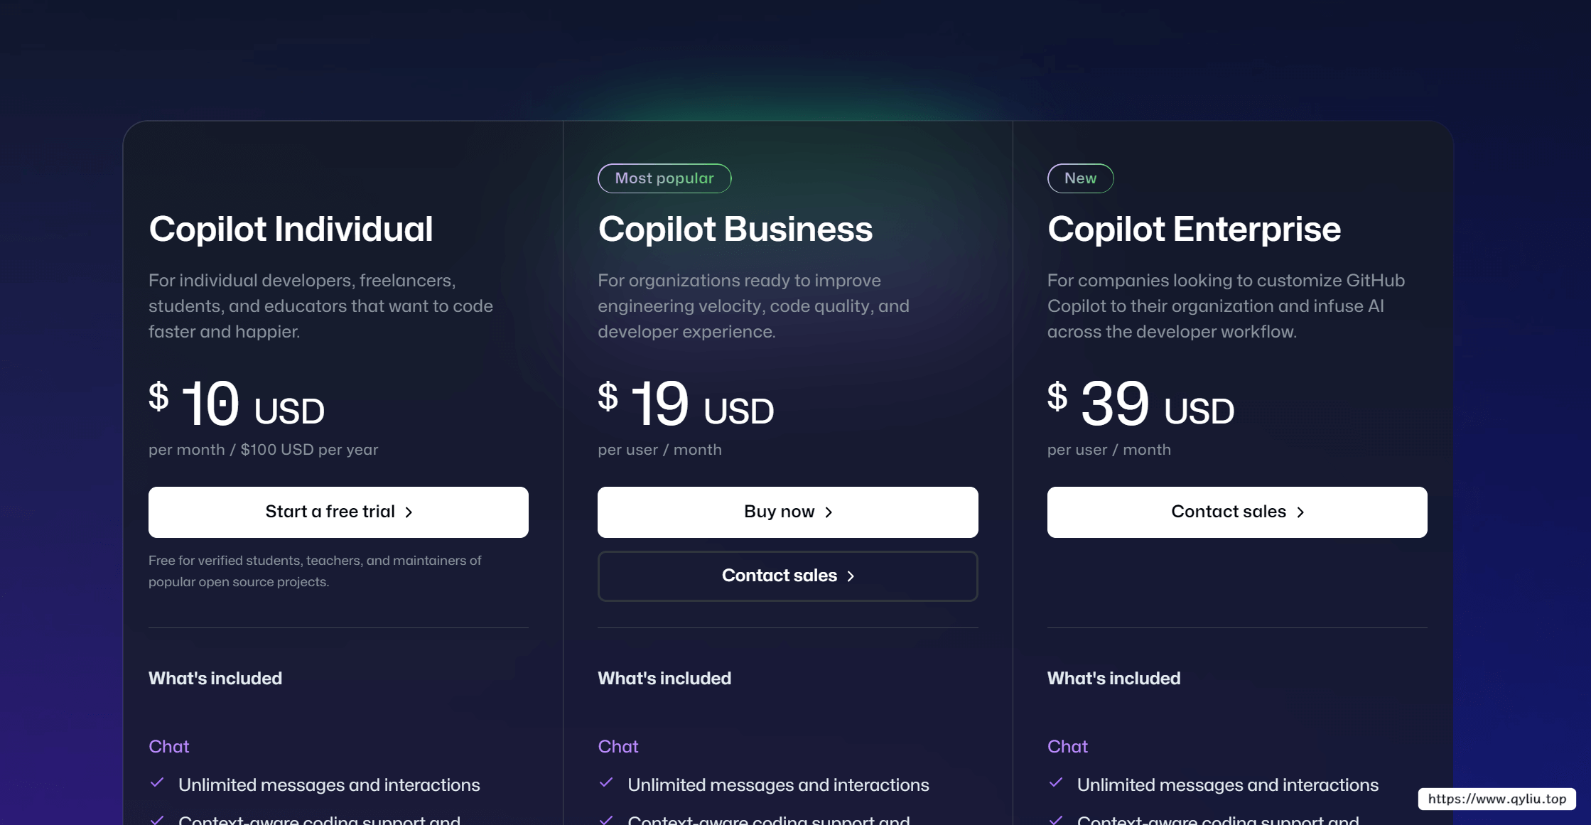1591x825 pixels.
Task: Click Contact sales under Copilot Enterprise
Action: [x=1236, y=512]
